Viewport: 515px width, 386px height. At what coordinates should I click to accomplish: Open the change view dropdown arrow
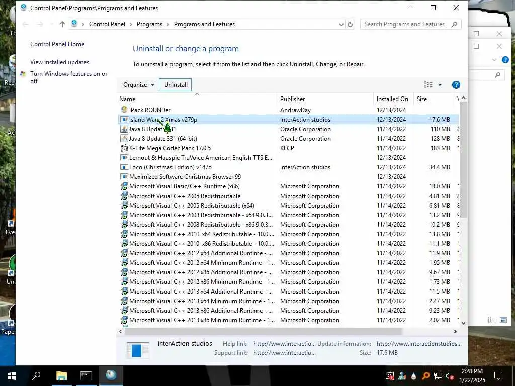(x=440, y=85)
